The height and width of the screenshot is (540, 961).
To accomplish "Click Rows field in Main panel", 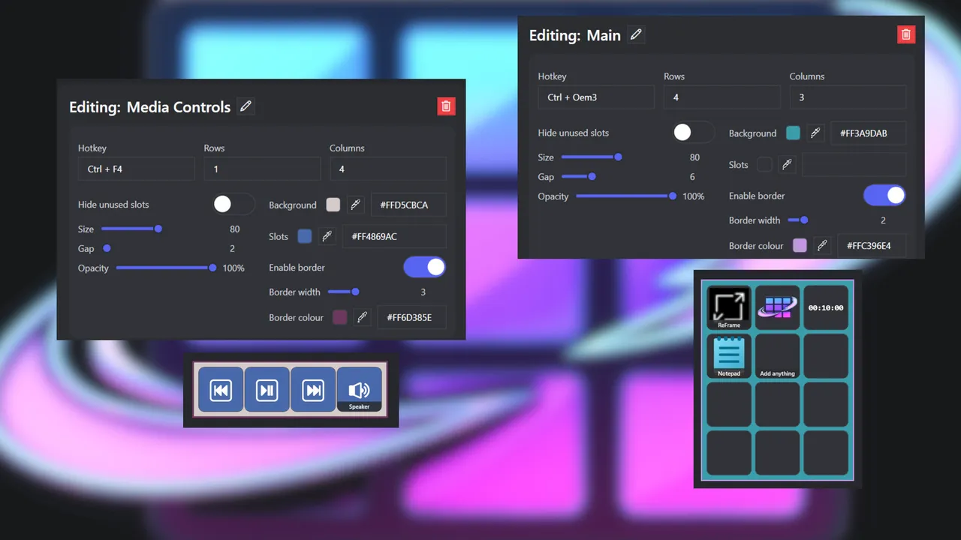I will tap(722, 97).
